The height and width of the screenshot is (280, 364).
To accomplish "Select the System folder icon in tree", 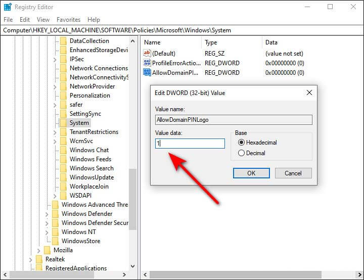I will tap(64, 123).
